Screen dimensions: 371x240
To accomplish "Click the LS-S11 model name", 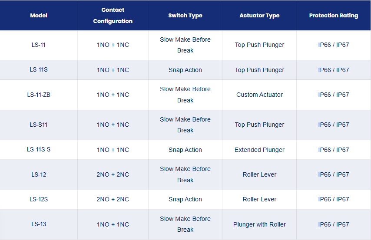I will click(x=39, y=125).
